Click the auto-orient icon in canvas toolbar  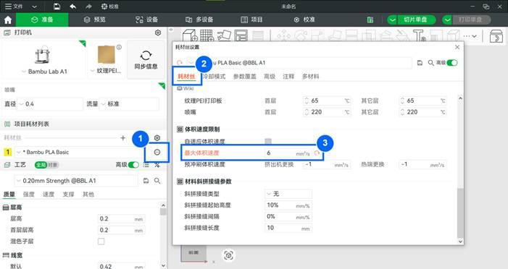pos(224,35)
